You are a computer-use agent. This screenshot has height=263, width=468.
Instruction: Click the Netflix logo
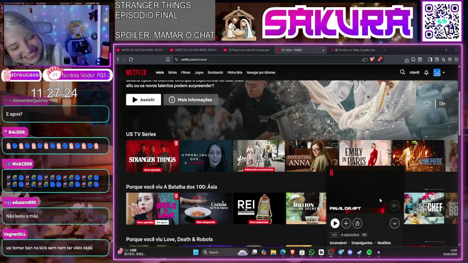136,72
